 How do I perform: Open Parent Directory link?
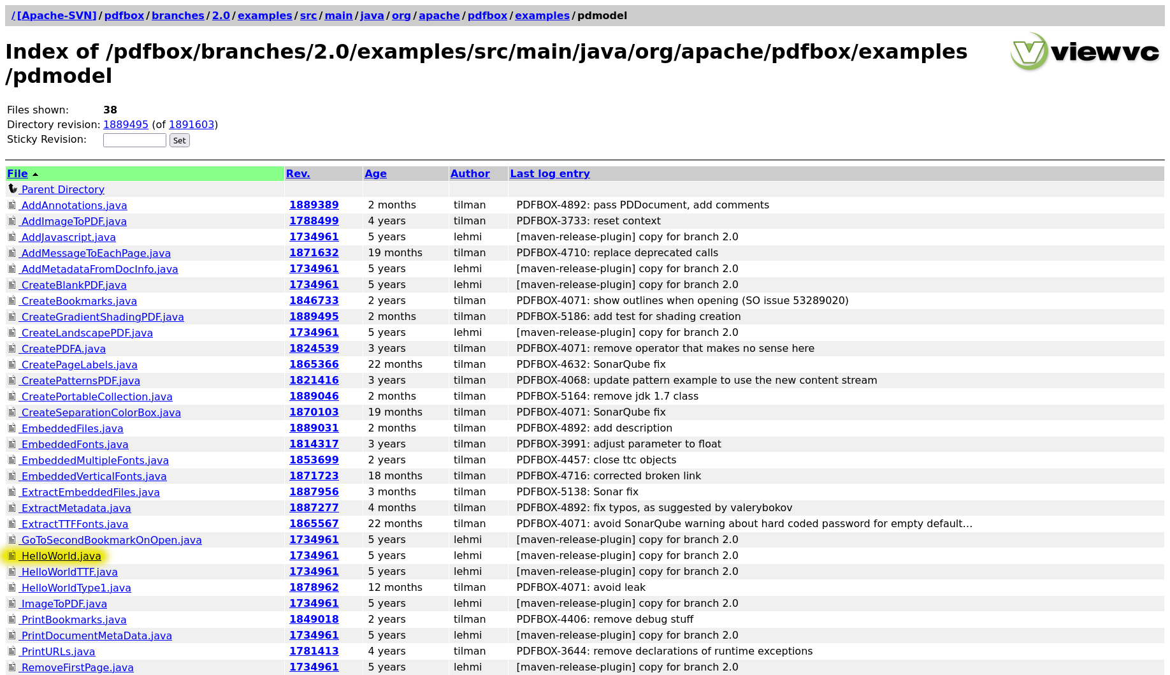(x=62, y=189)
